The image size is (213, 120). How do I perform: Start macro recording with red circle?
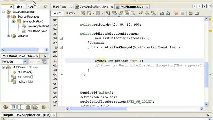tap(176, 13)
